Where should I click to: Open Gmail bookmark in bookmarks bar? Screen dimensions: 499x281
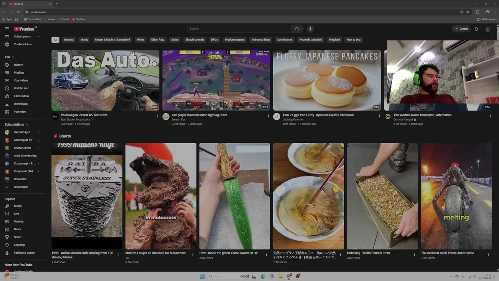coord(64,19)
